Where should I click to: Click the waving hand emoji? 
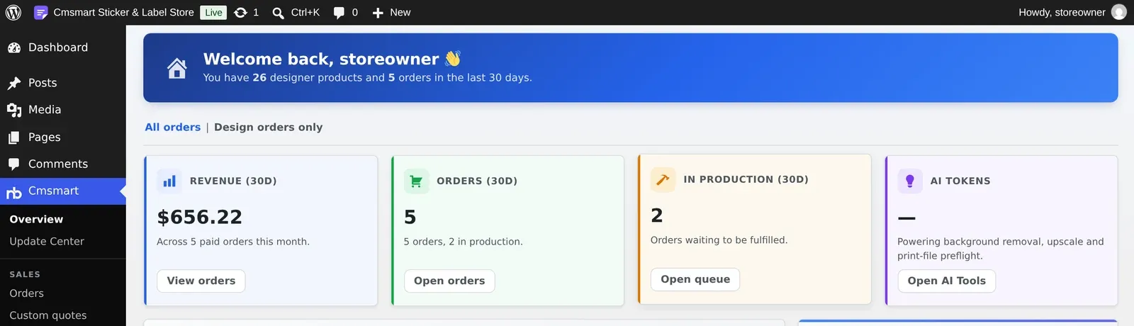coord(453,58)
